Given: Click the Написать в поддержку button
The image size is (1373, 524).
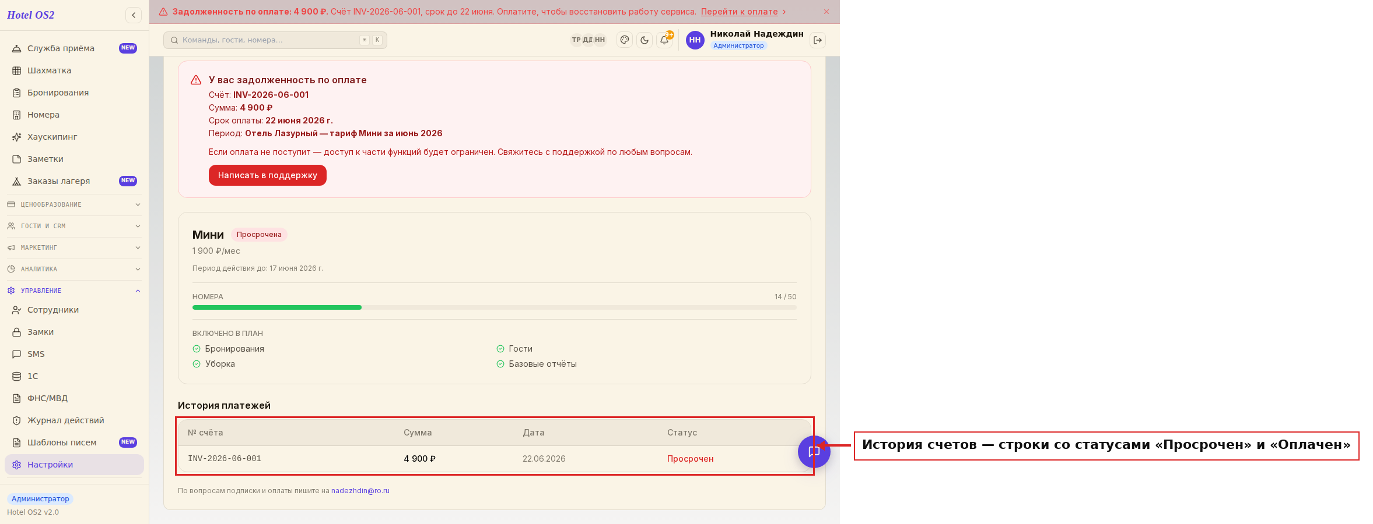Looking at the screenshot, I should point(268,175).
